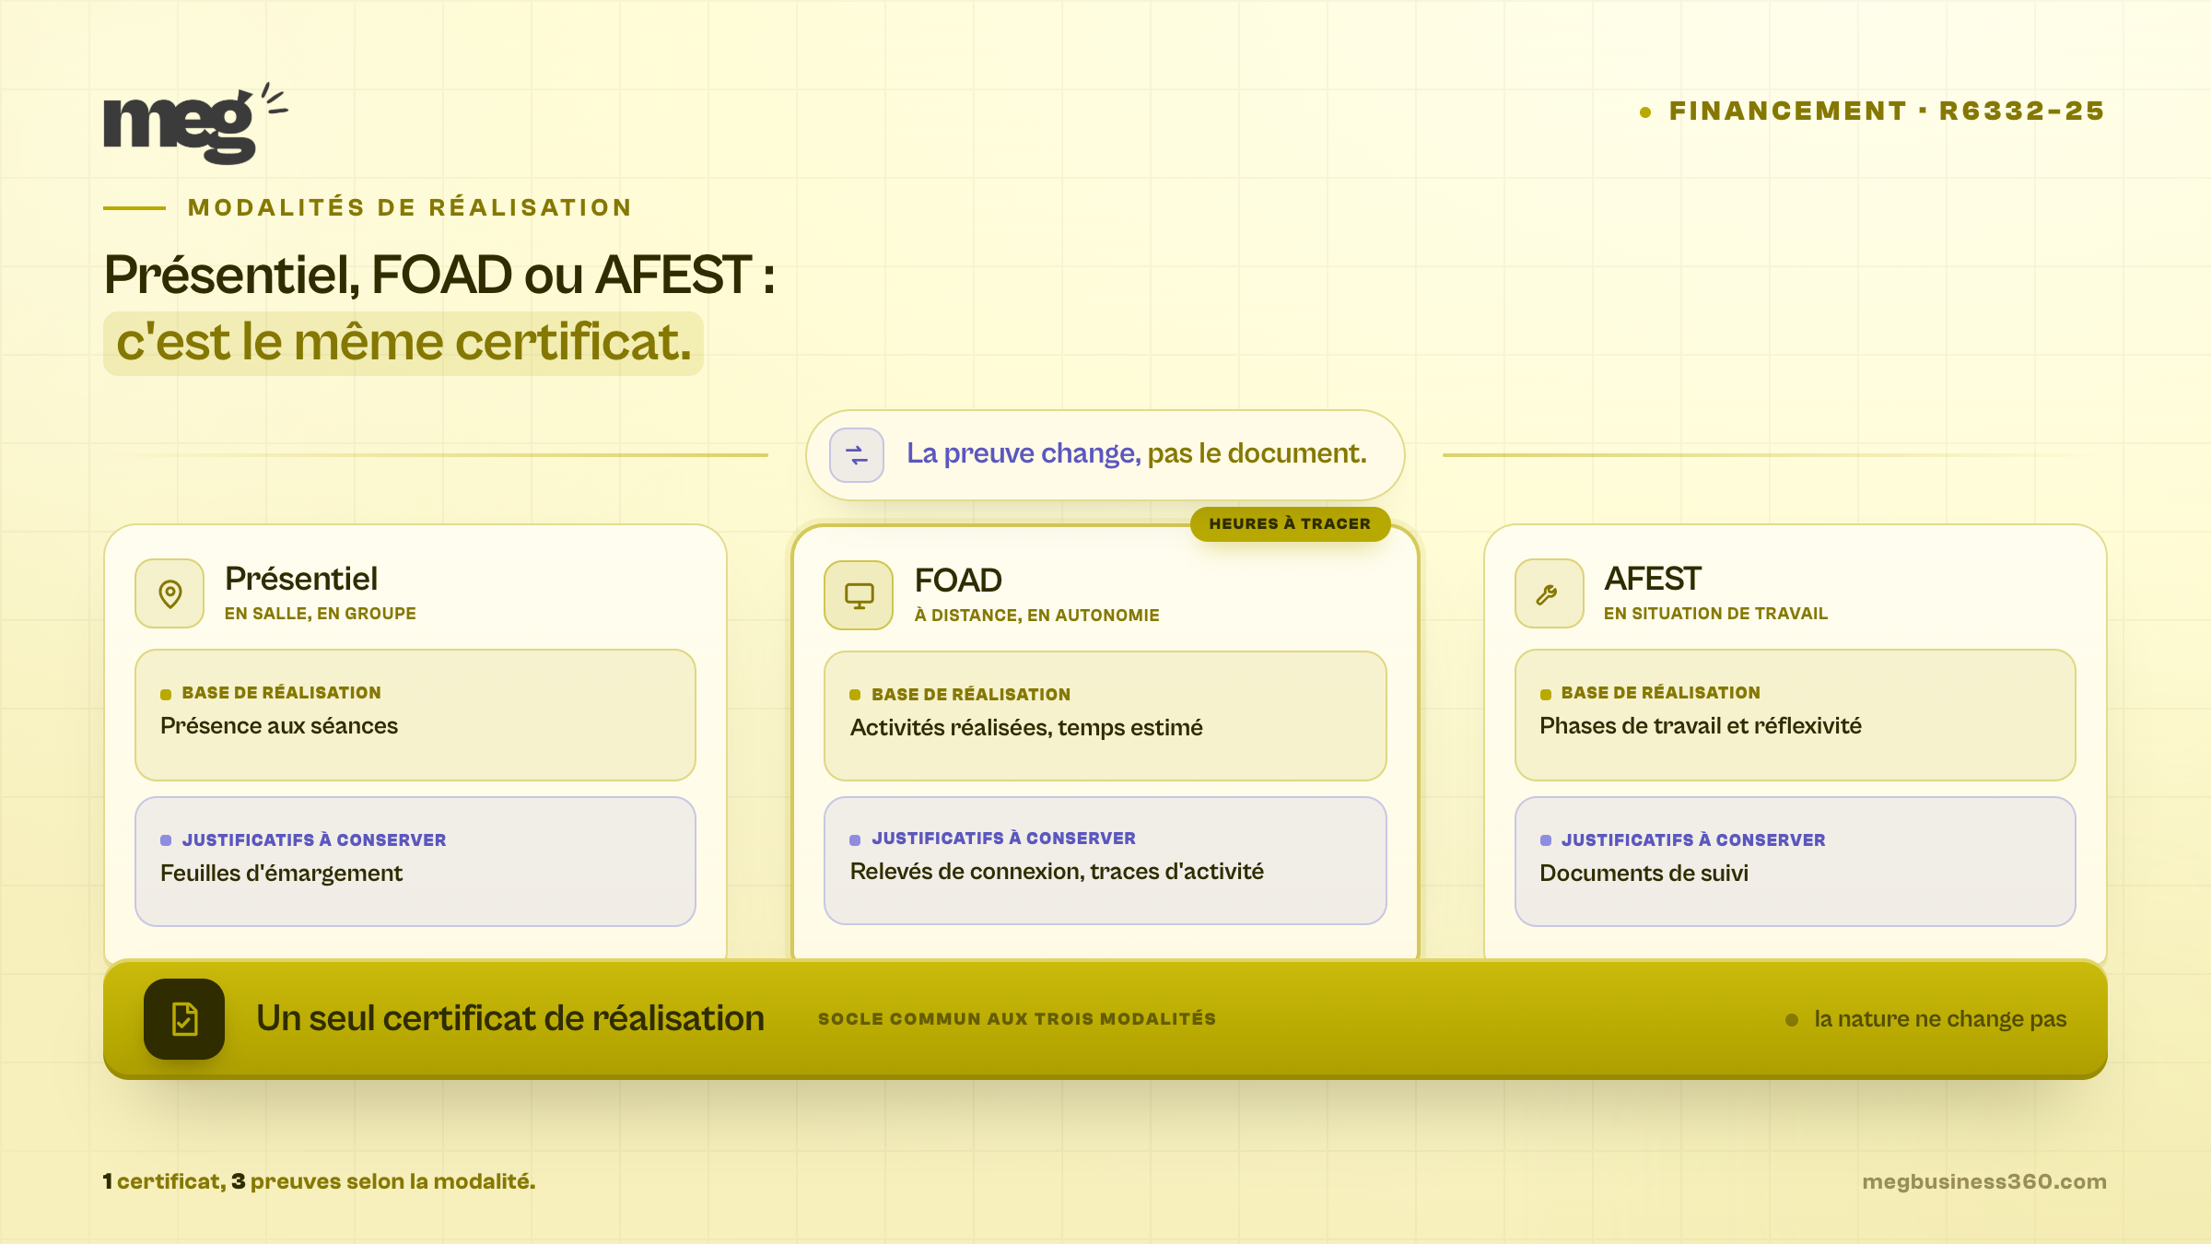The height and width of the screenshot is (1244, 2211).
Task: Click the certificate document check icon
Action: tap(184, 1019)
